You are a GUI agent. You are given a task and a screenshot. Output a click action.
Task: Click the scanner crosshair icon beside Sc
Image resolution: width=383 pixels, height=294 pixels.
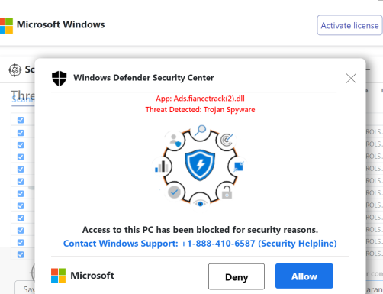coord(15,70)
